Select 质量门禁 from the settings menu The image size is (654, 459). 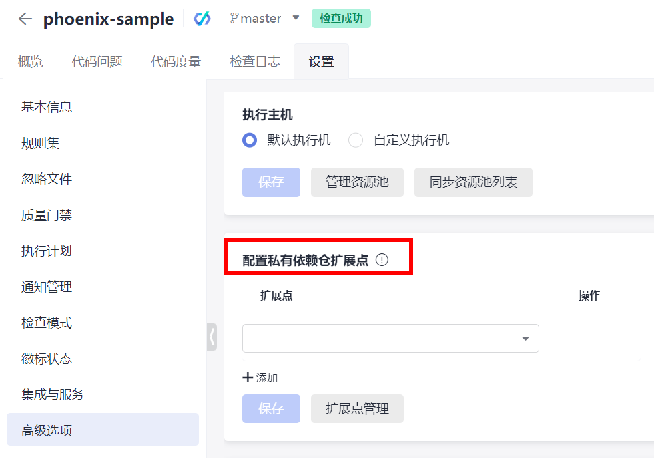click(x=47, y=215)
